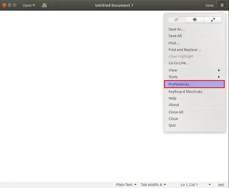Image resolution: width=229 pixels, height=188 pixels.
Task: Open Tab Width: 8 dropdown
Action: 154,185
